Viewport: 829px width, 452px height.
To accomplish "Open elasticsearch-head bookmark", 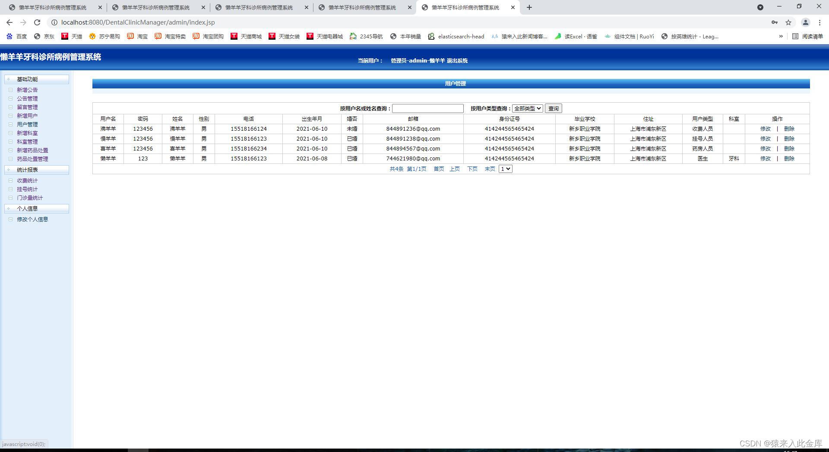I will coord(456,36).
